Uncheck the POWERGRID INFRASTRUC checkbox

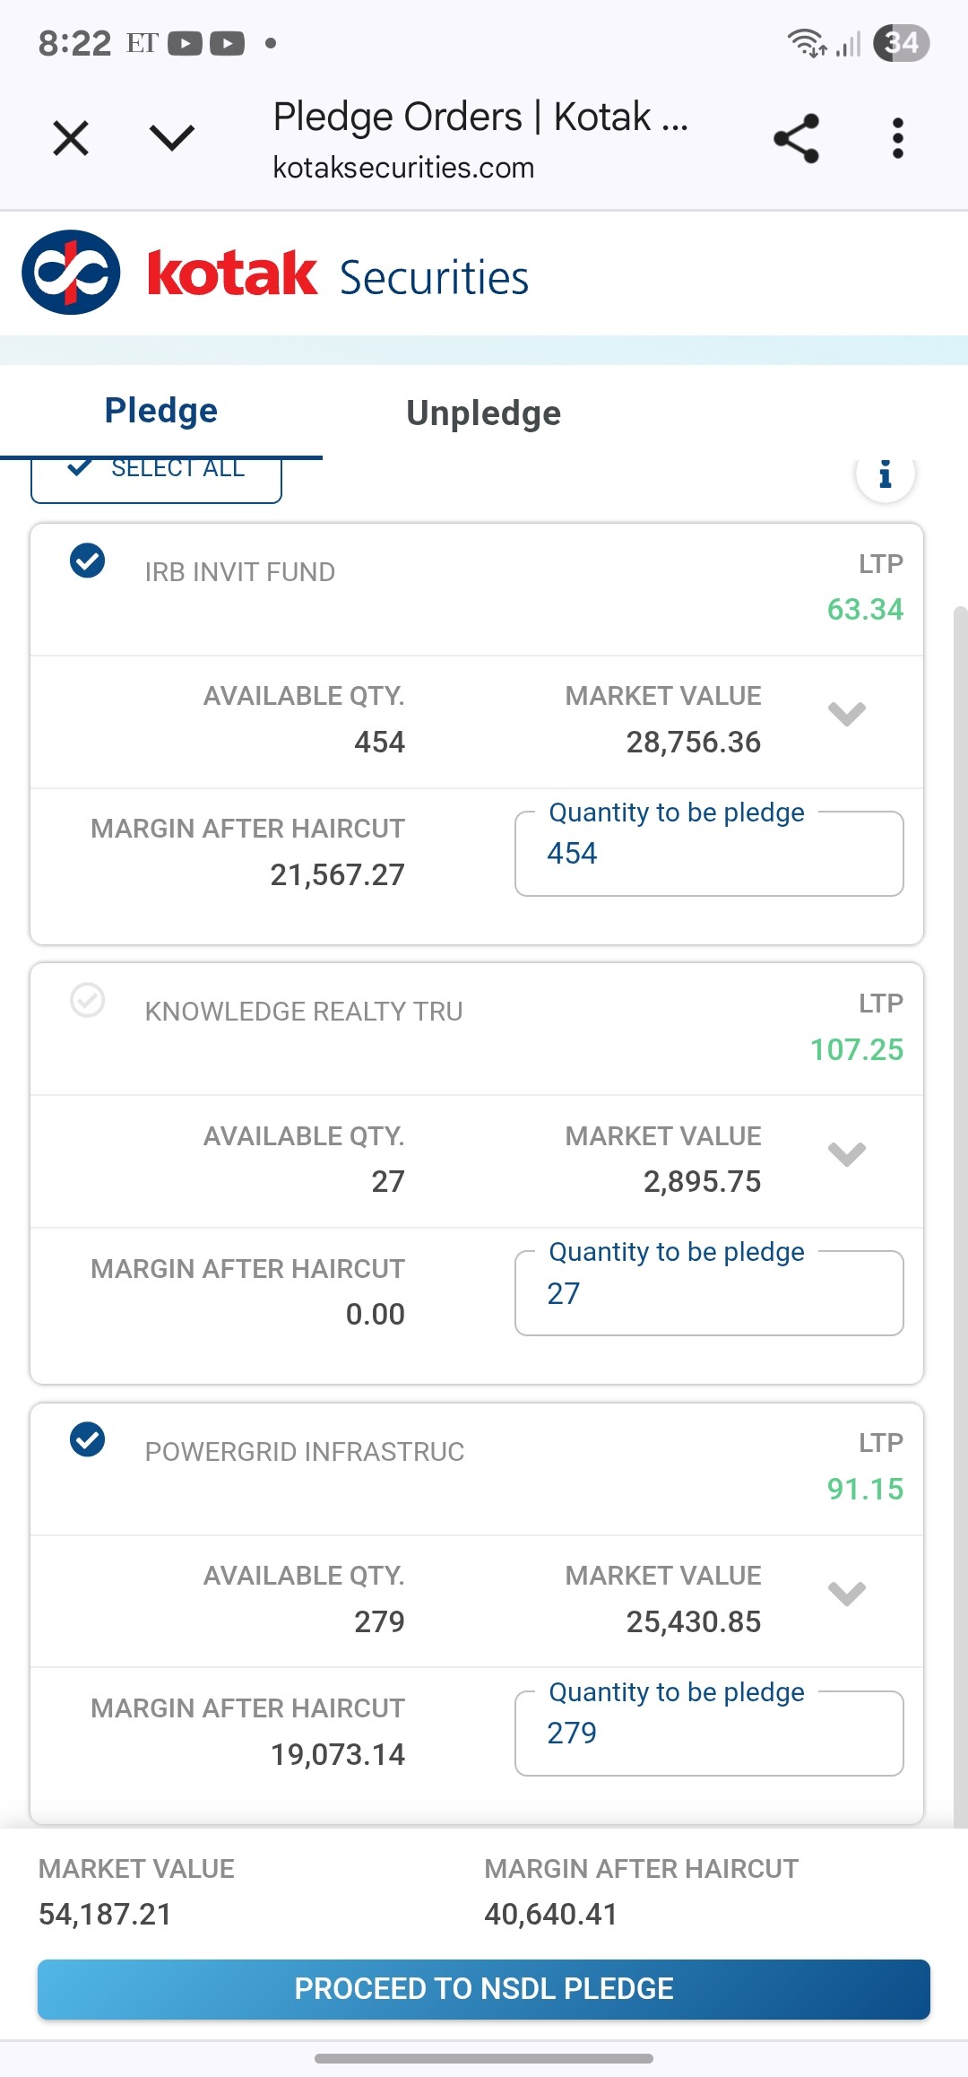tap(88, 1440)
